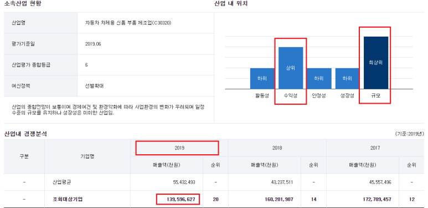428x208 pixels.
Task: Click the 활동성 bar labeled 하위
Action: click(x=262, y=78)
